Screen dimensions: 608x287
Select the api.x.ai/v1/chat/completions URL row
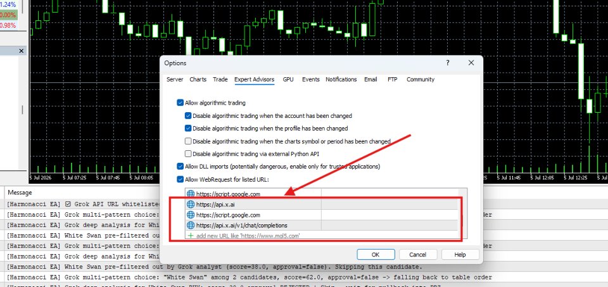click(322, 226)
